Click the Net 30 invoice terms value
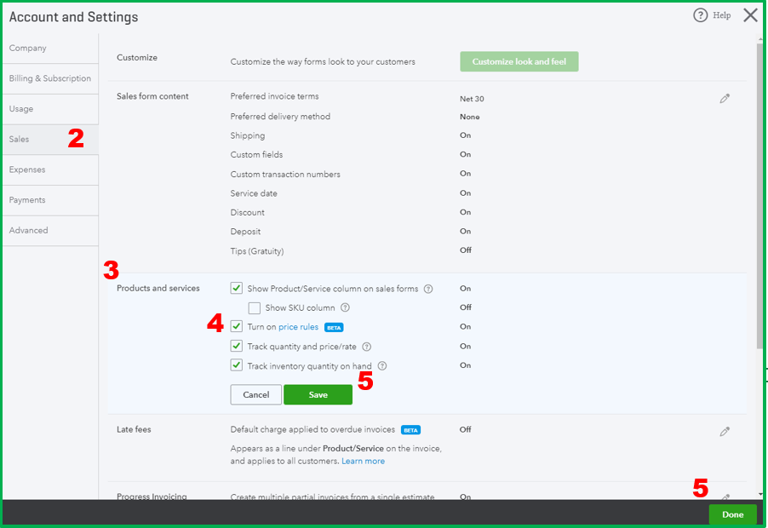 pos(472,99)
